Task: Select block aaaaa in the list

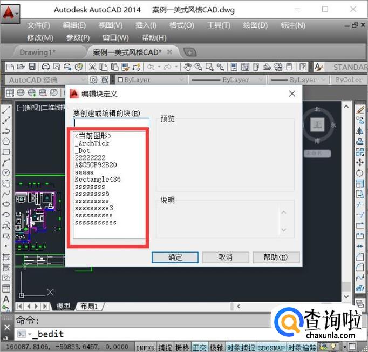Action: click(84, 172)
